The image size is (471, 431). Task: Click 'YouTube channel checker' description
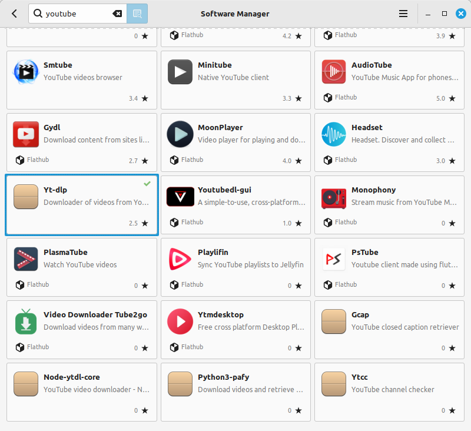click(x=393, y=390)
